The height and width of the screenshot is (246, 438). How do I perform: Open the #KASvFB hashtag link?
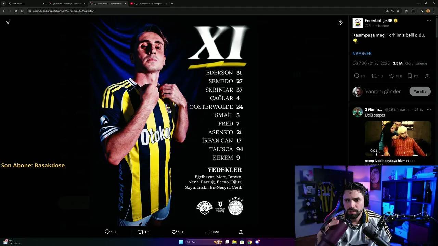[x=362, y=53]
